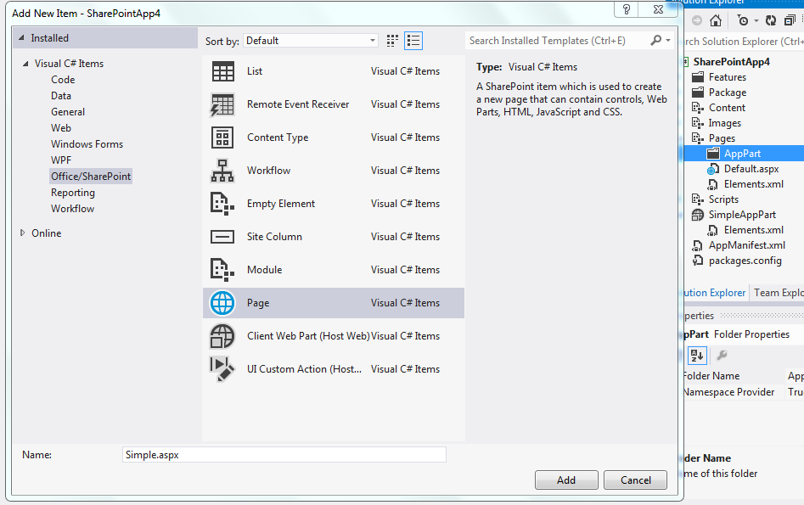The height and width of the screenshot is (505, 804).
Task: Collapse the Visual C# Items node
Action: (25, 64)
